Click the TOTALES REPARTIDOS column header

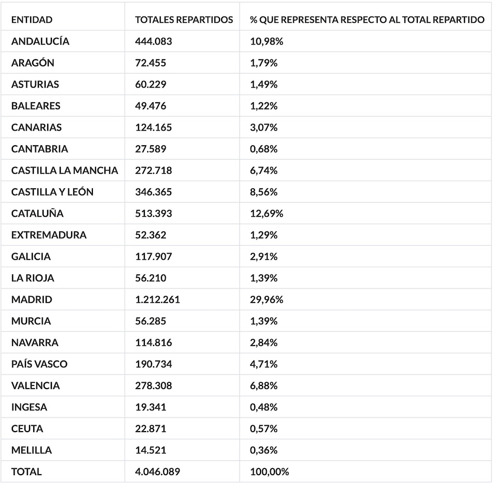click(x=184, y=20)
